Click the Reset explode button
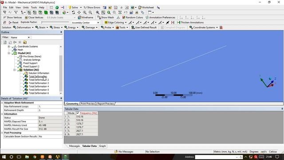Viewport: 284px width, 160px height. tap(14, 23)
